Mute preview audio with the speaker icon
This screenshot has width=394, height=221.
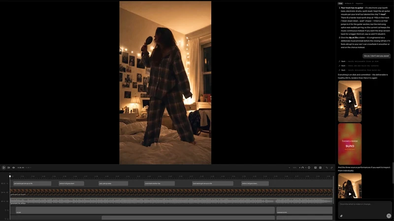(x=14, y=167)
